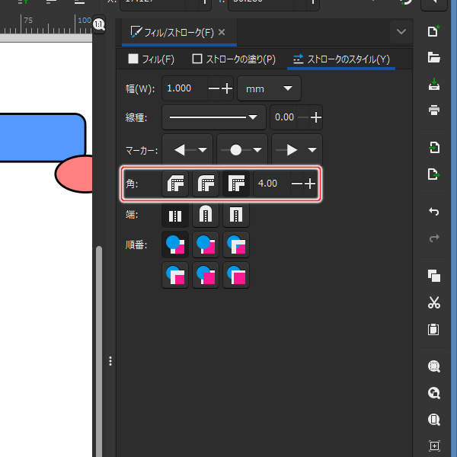457x457 pixels.
Task: Select square cap style
Action: (x=236, y=215)
